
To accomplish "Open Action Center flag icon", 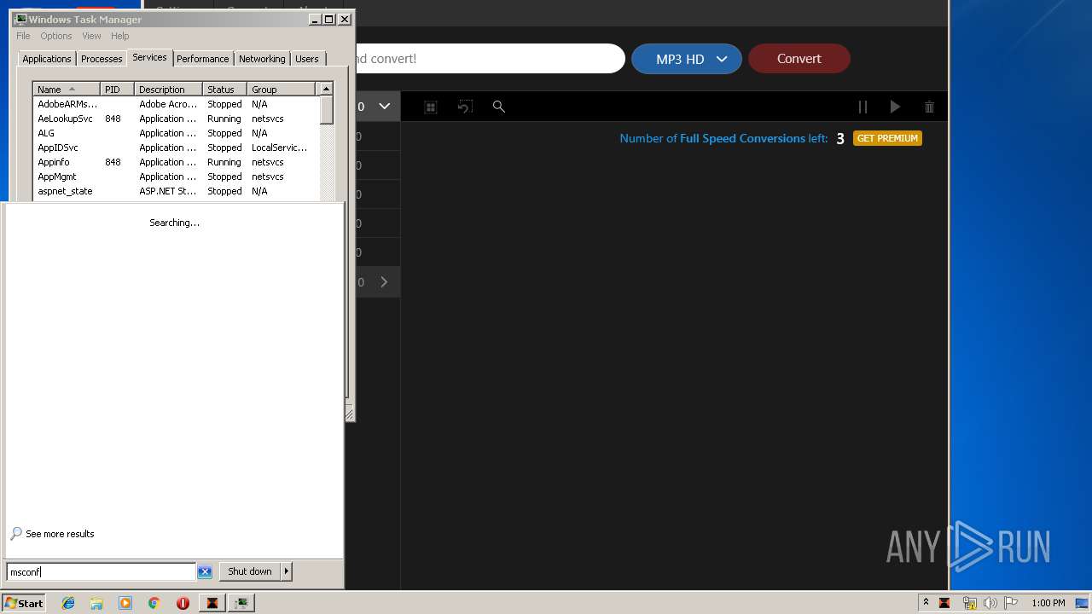I will click(1011, 603).
